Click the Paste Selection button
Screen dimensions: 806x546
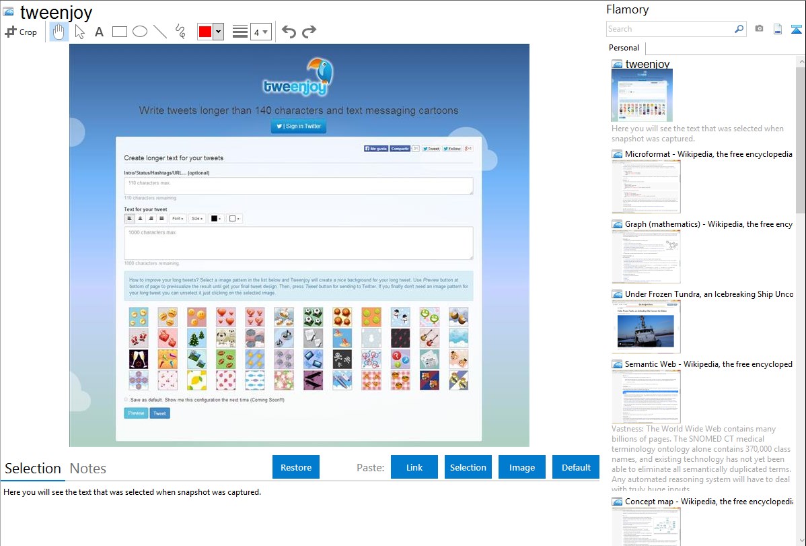(x=468, y=467)
